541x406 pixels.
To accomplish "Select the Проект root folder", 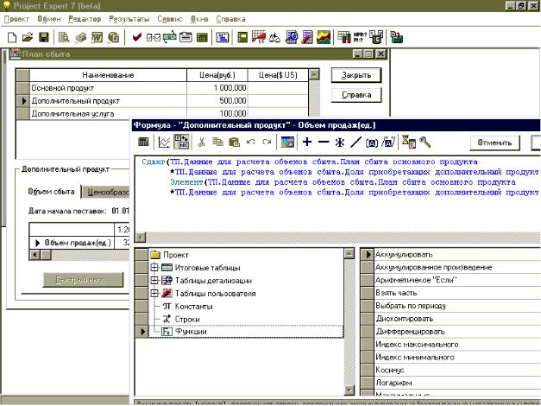I will click(175, 255).
